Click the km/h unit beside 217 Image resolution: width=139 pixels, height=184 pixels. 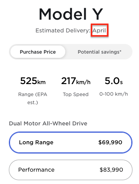(83, 82)
